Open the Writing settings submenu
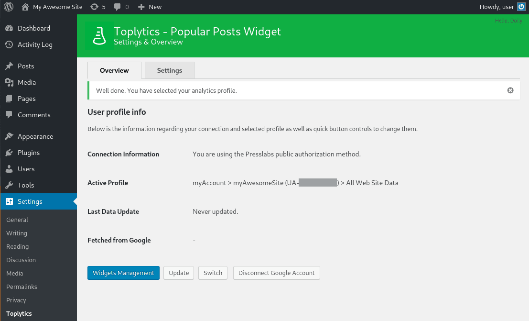Image resolution: width=529 pixels, height=321 pixels. (x=17, y=233)
